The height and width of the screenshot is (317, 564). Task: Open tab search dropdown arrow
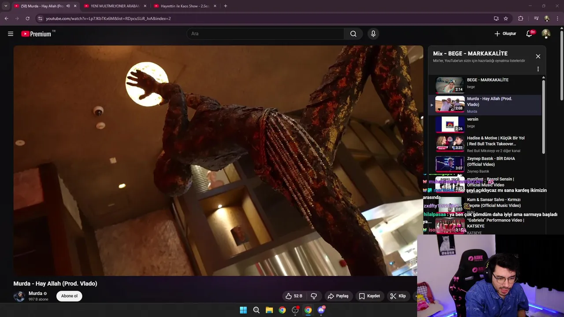point(6,6)
